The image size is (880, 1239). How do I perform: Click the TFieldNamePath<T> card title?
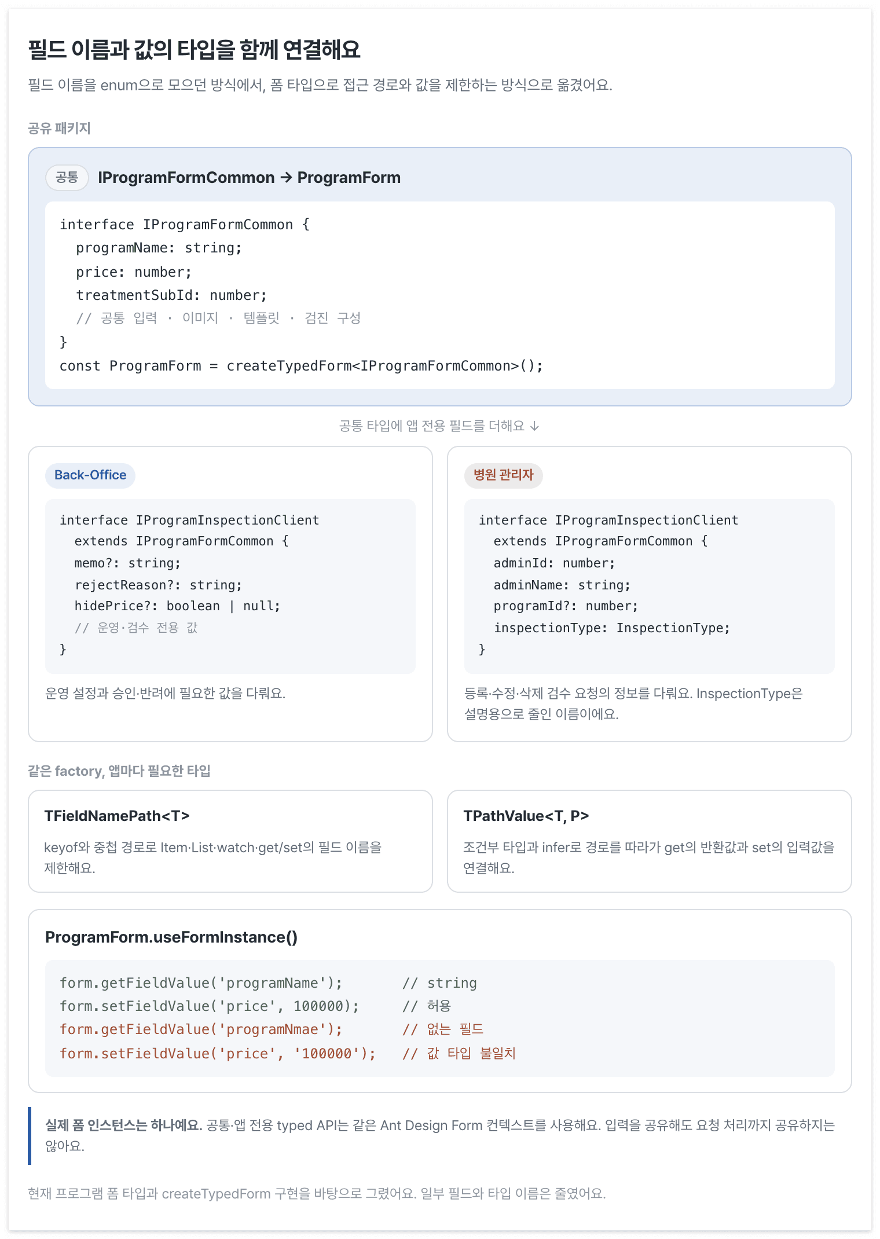coord(117,816)
